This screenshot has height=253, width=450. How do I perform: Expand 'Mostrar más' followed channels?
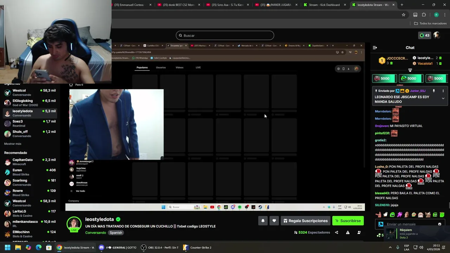click(13, 144)
